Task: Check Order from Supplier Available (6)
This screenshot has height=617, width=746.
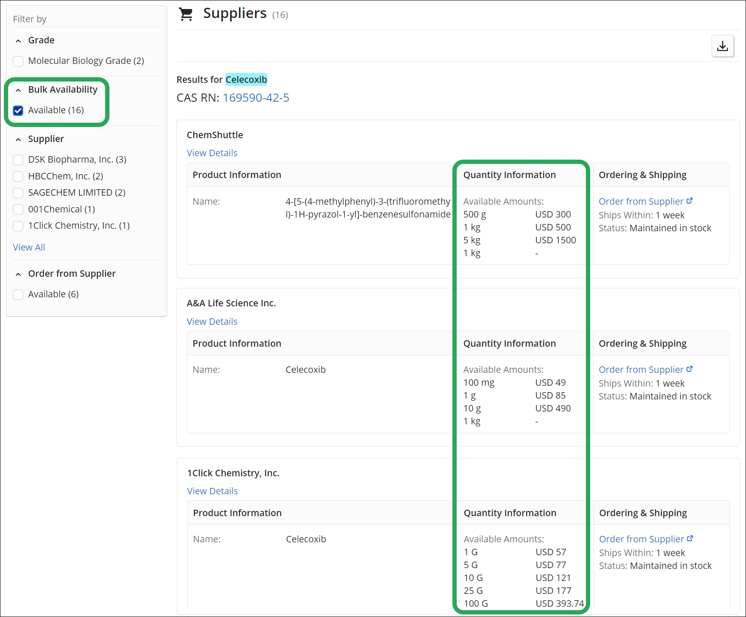Action: click(x=18, y=295)
